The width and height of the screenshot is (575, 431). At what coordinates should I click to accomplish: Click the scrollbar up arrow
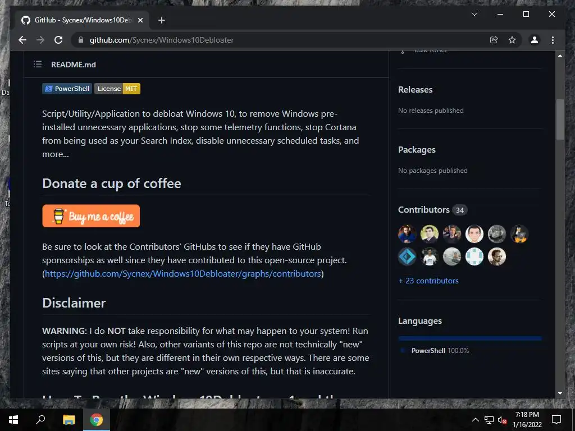point(560,56)
